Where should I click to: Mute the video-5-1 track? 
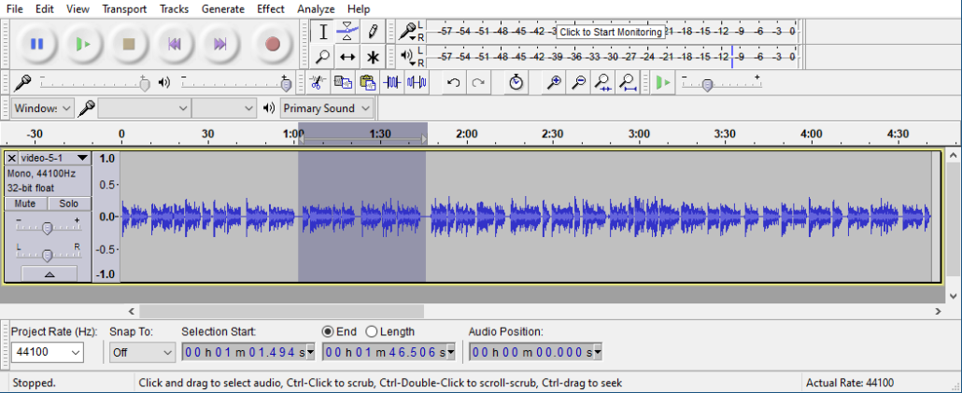tap(25, 204)
